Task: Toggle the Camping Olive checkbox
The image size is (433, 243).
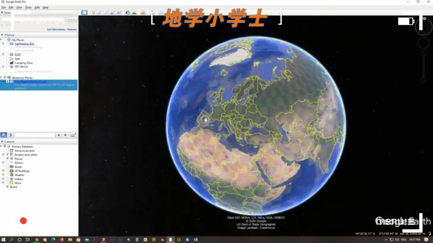Action: pyautogui.click(x=8, y=63)
